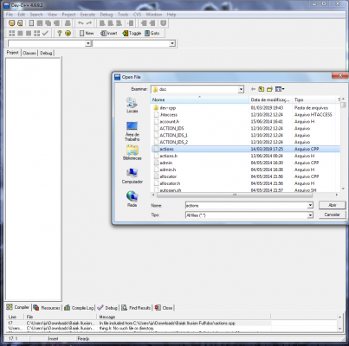Select the allocator.h file
This screenshot has width=349, height=346.
(170, 183)
